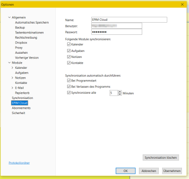Select Proxy in the options tree
189x179 pixels.
coord(19,48)
